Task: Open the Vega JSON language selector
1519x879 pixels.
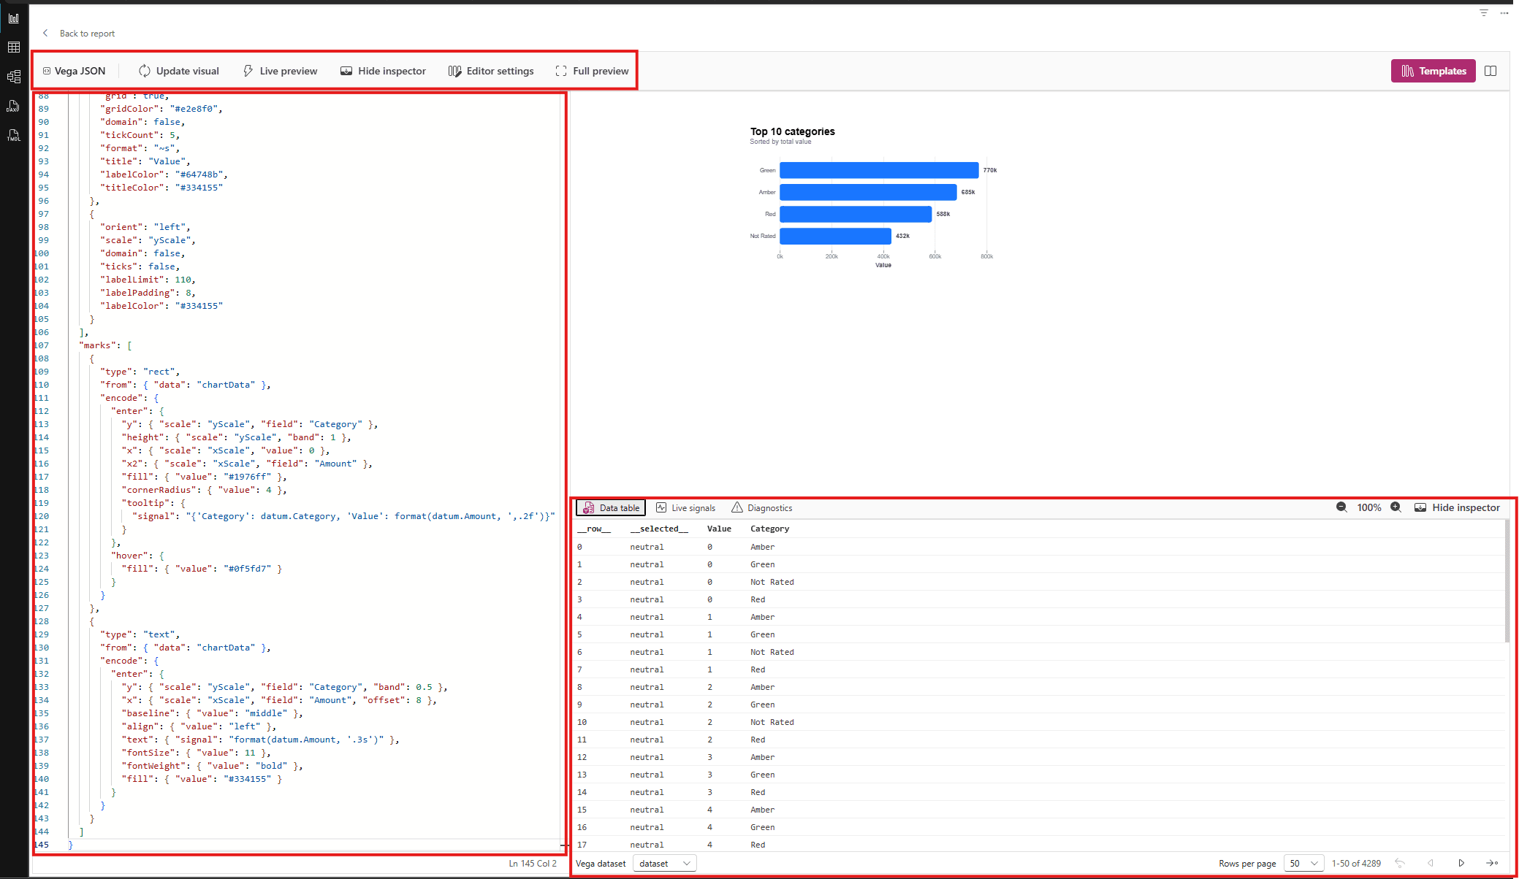Action: tap(74, 71)
